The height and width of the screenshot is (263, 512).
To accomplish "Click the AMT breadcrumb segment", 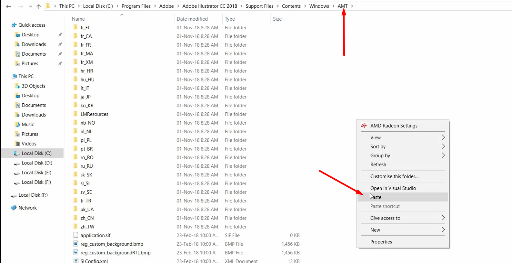I will tap(343, 6).
